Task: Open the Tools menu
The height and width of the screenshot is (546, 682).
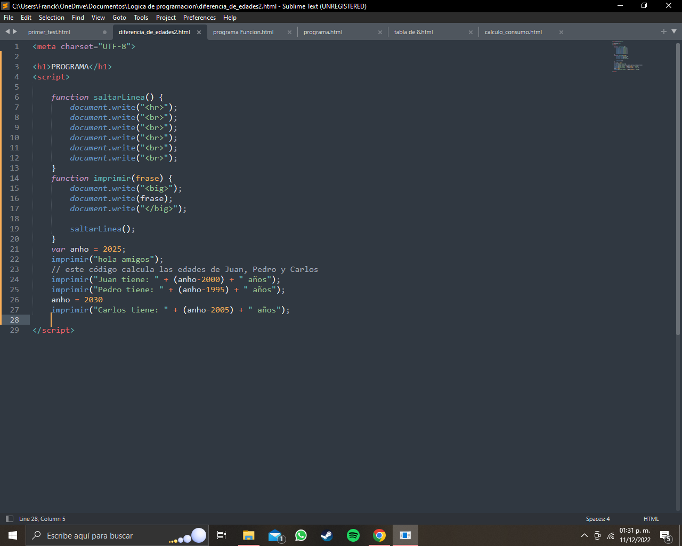Action: click(141, 18)
